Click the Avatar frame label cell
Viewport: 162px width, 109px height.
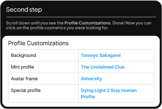coord(24,79)
